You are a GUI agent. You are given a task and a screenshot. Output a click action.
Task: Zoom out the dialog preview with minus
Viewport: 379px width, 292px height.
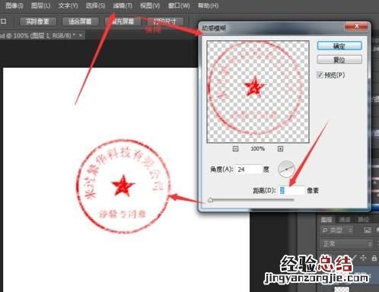235,149
